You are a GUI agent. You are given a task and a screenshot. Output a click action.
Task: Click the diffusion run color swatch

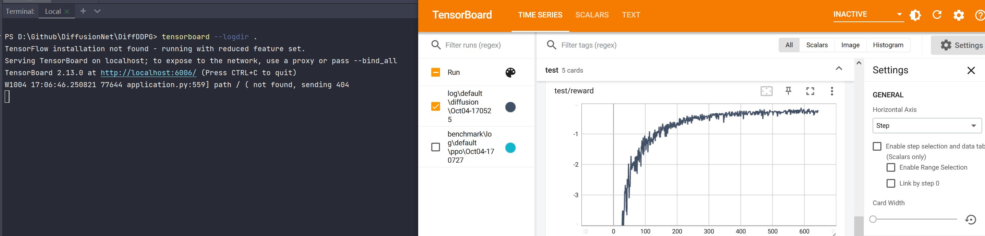pyautogui.click(x=510, y=107)
